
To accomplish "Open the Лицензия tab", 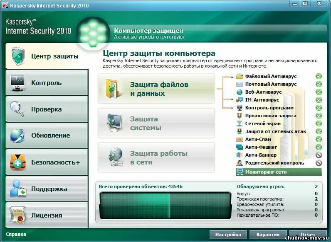I will [x=47, y=215].
